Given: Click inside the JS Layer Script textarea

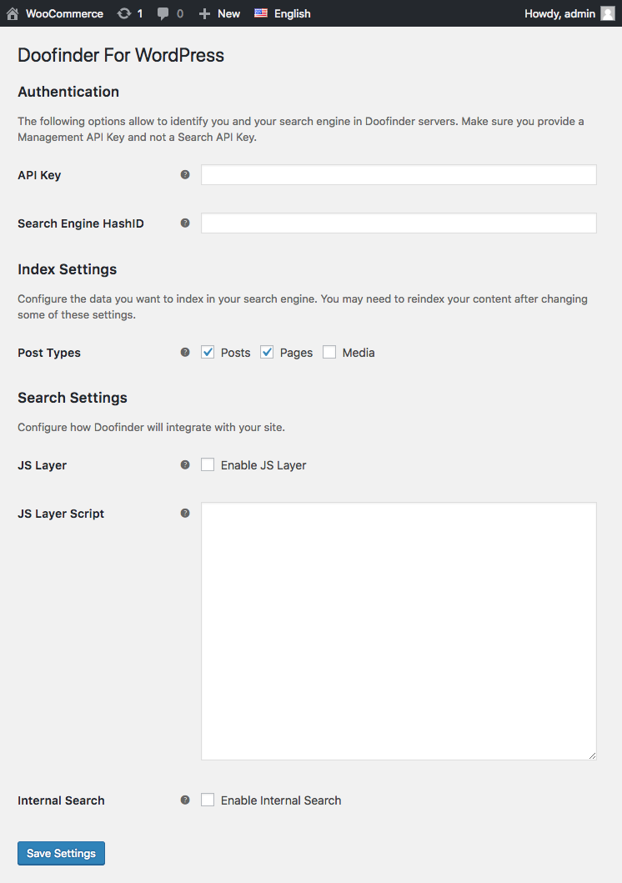Looking at the screenshot, I should 399,630.
